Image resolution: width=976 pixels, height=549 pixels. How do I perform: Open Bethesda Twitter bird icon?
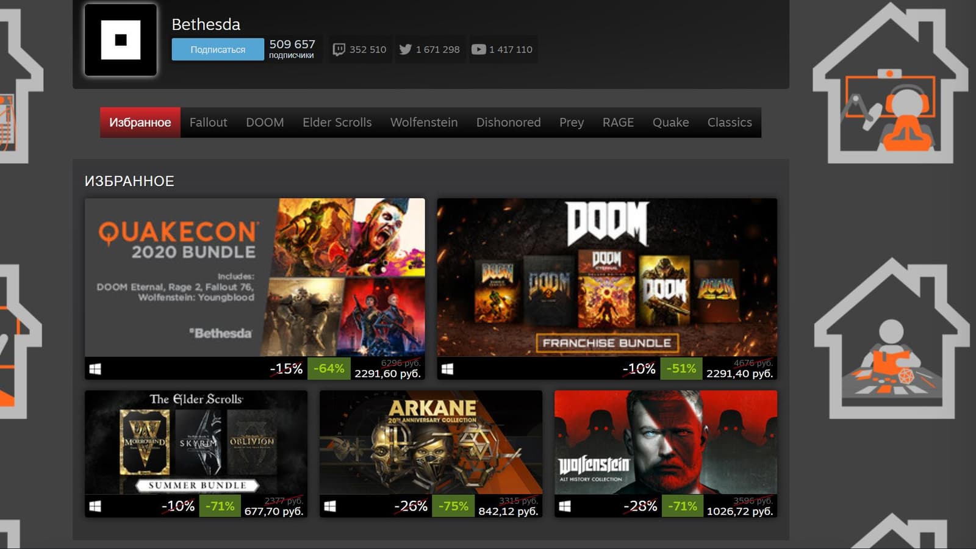[405, 49]
